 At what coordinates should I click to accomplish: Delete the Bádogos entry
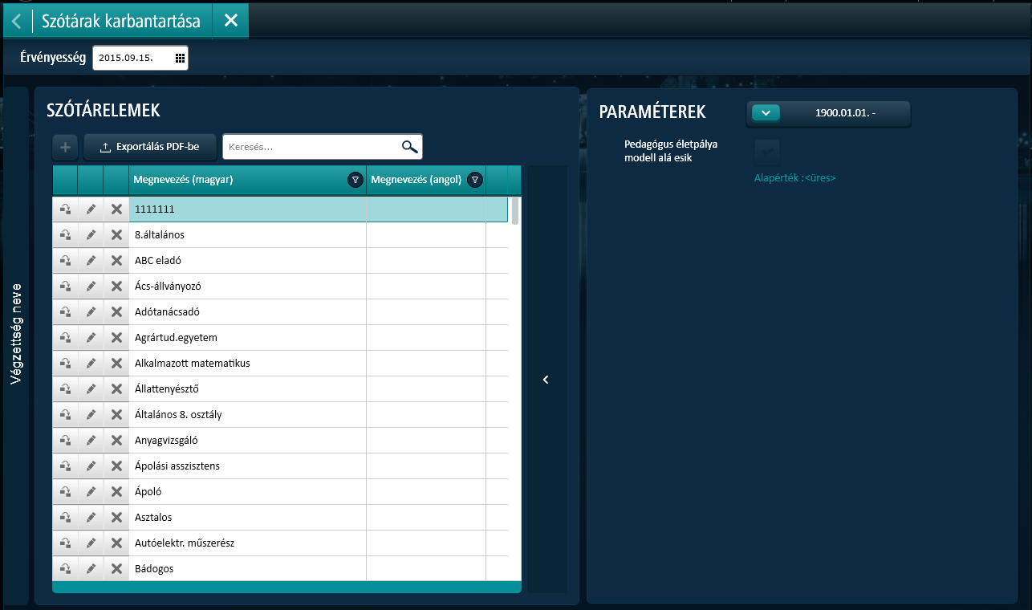click(x=116, y=569)
